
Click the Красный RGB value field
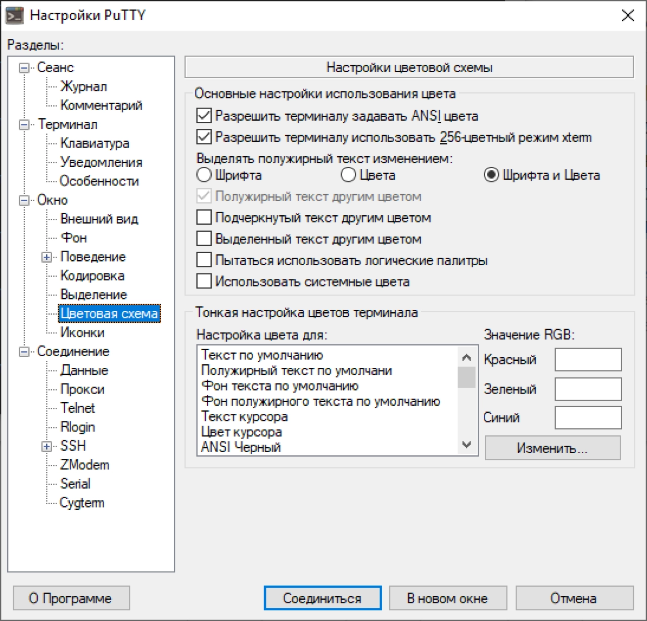point(588,360)
